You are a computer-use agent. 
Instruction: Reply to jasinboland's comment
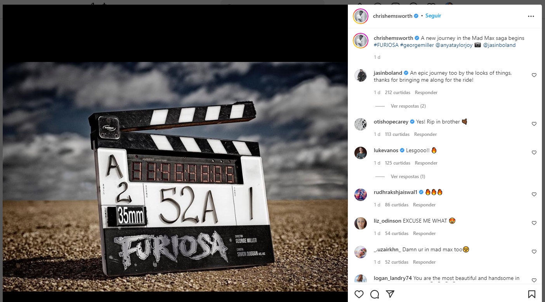pyautogui.click(x=426, y=93)
